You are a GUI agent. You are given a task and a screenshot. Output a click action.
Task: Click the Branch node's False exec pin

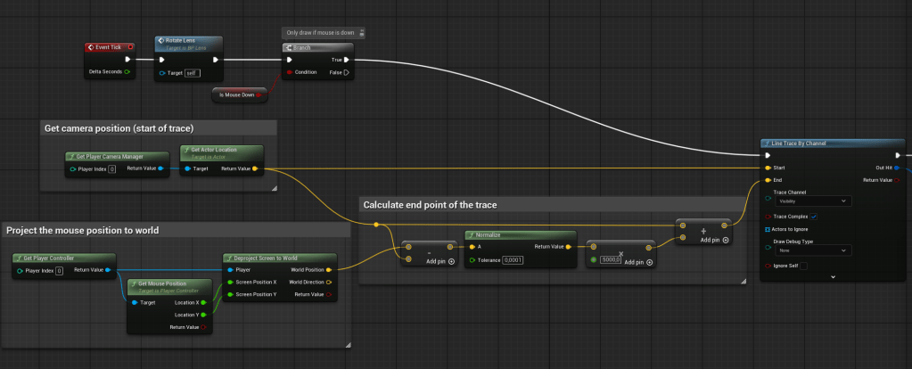coord(346,72)
